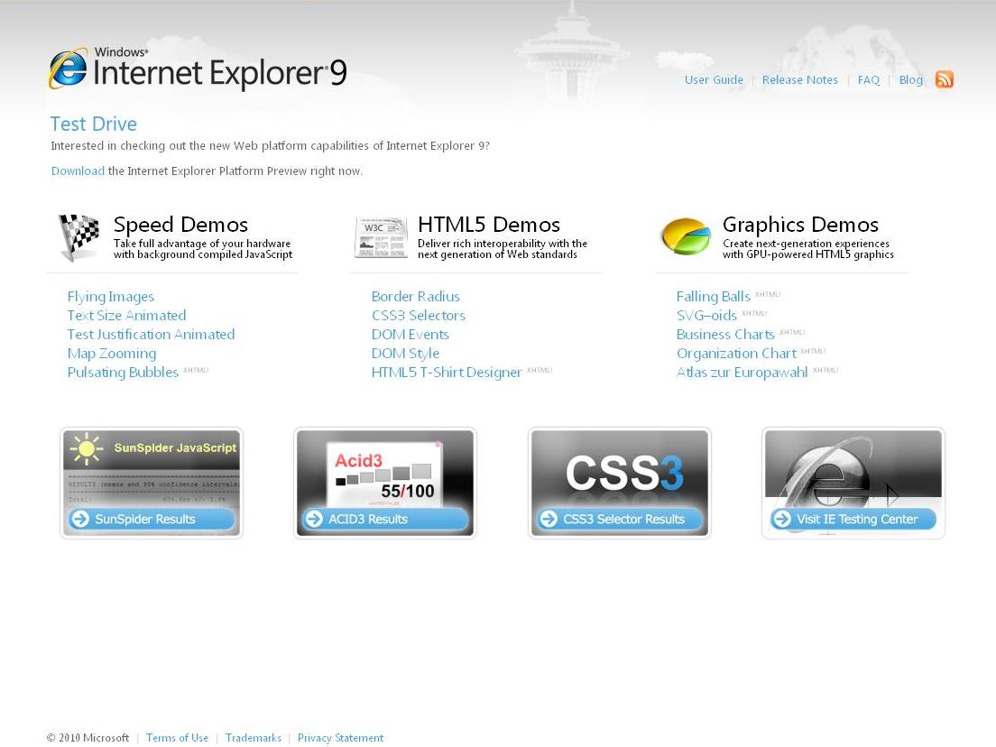Click the Graphics Demos heading
The image size is (996, 747).
(x=800, y=225)
